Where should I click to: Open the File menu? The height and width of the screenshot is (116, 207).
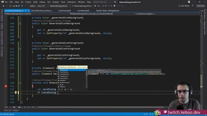(x=6, y=2)
